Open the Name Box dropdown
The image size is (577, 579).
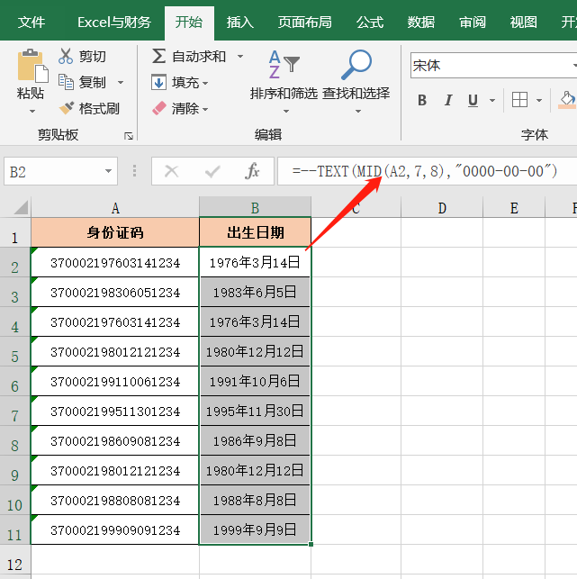point(108,171)
